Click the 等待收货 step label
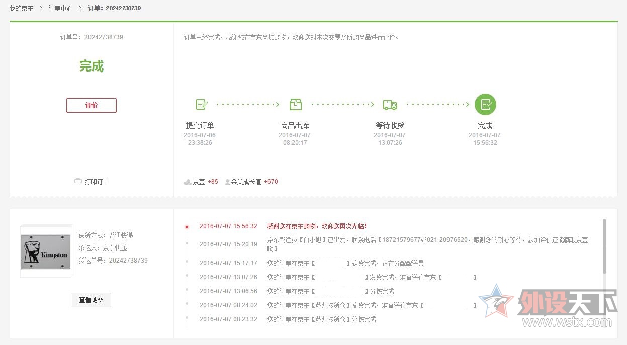This screenshot has width=627, height=345. 390,125
